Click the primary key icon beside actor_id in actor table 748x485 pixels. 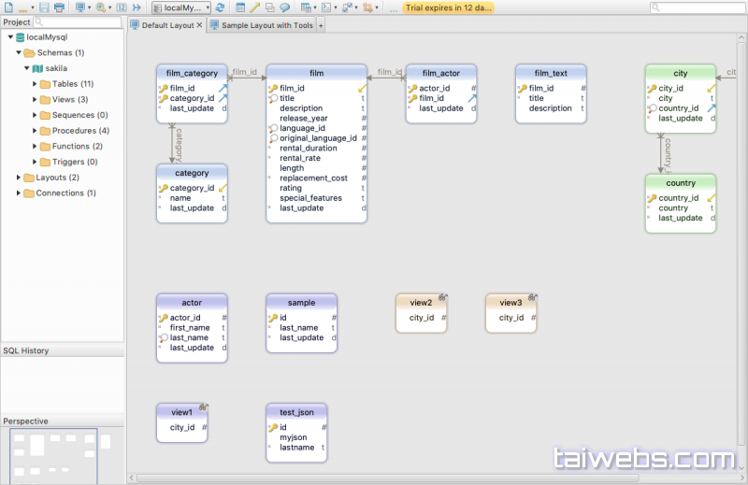(163, 318)
